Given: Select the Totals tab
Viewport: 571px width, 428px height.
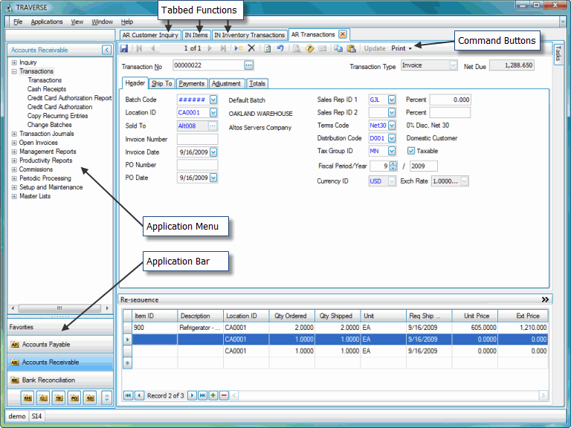Looking at the screenshot, I should (257, 84).
